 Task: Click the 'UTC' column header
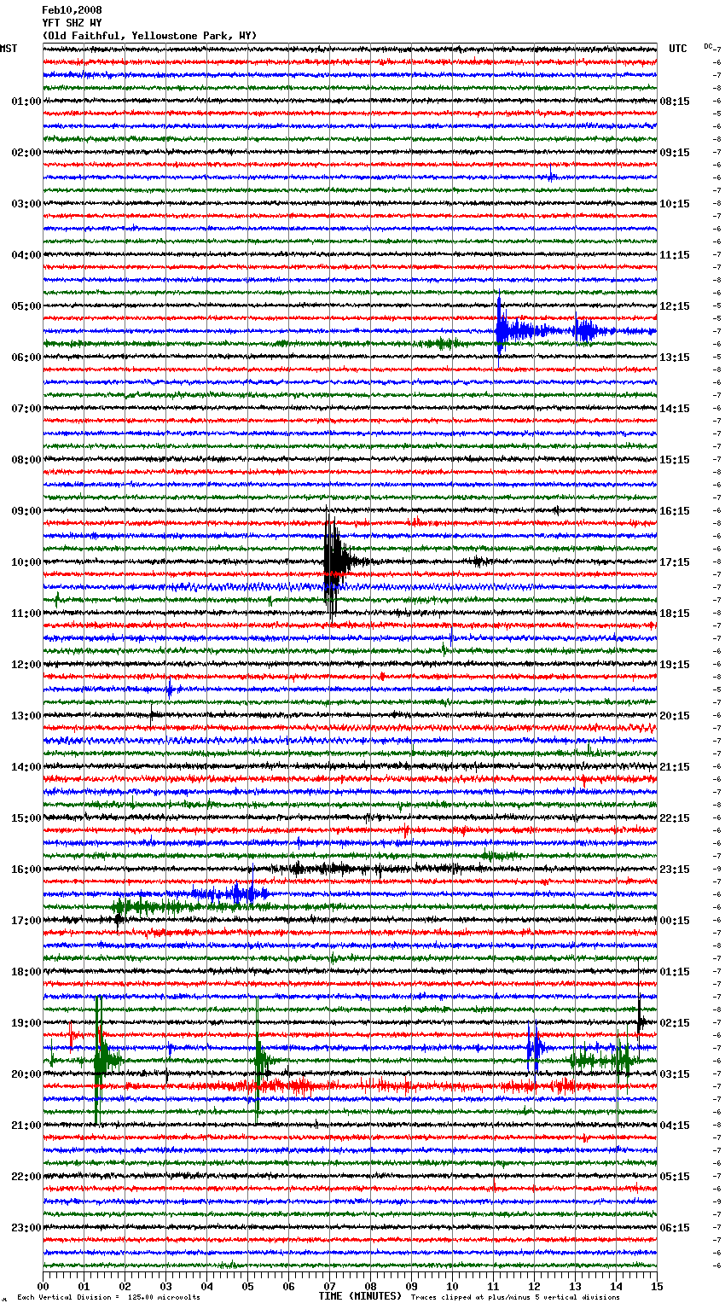678,49
